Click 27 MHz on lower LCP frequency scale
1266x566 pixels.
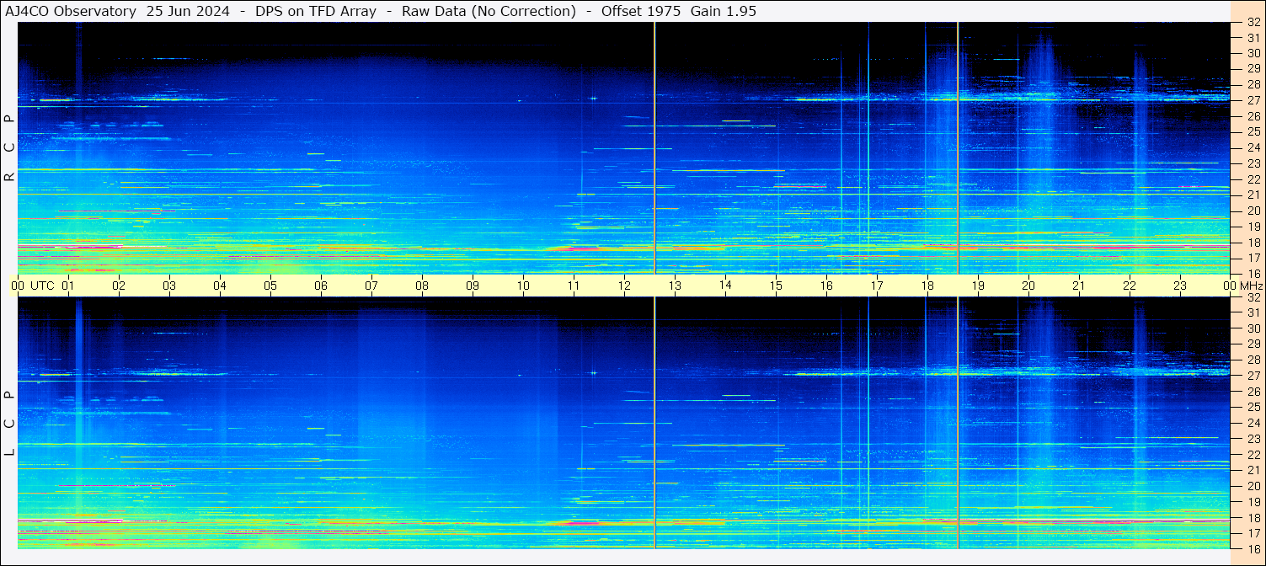1253,376
